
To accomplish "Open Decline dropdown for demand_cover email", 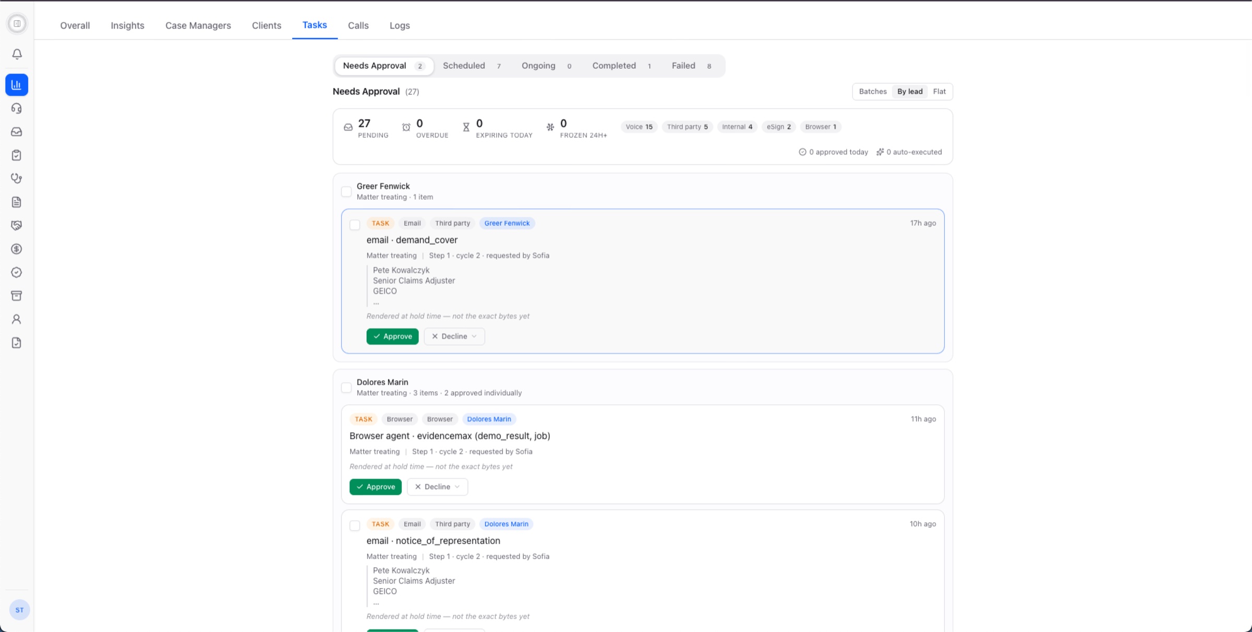I will click(454, 336).
